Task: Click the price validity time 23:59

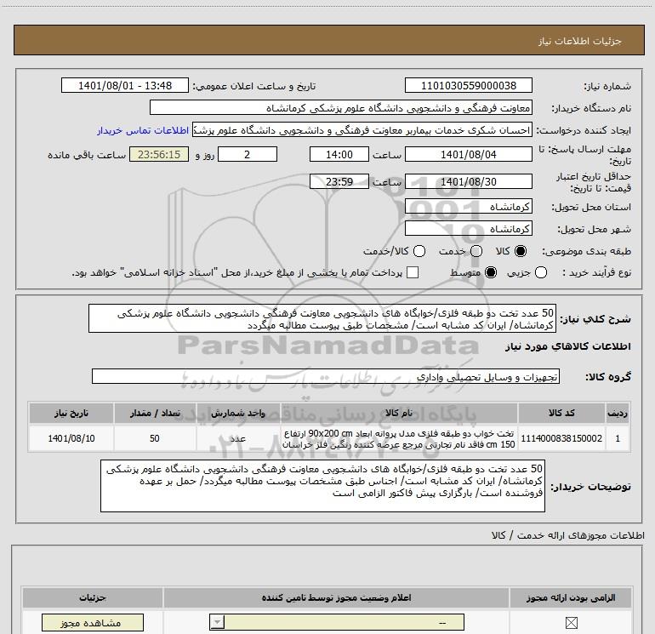Action: tap(339, 182)
